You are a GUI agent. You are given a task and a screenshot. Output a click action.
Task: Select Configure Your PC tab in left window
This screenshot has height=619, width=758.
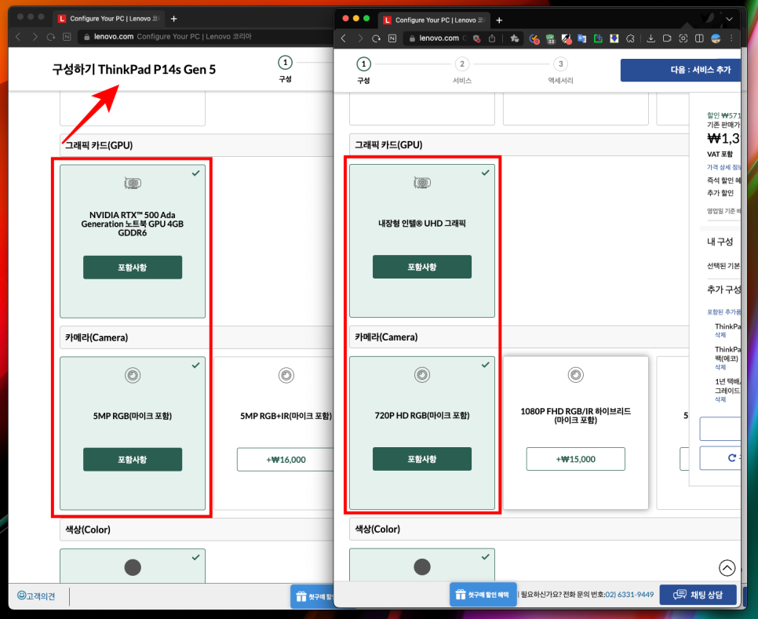click(109, 19)
